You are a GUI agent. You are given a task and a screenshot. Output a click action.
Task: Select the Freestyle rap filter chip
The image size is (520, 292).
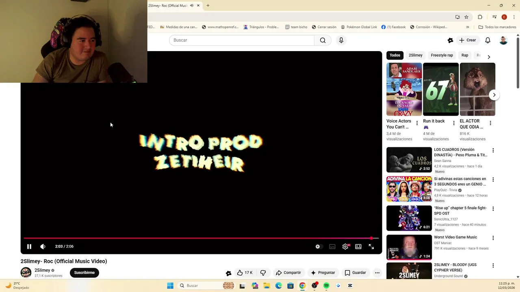click(442, 55)
